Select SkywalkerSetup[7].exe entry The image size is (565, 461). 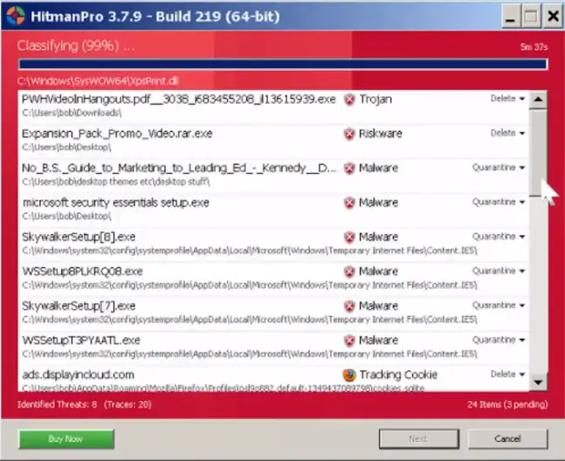[x=79, y=306]
